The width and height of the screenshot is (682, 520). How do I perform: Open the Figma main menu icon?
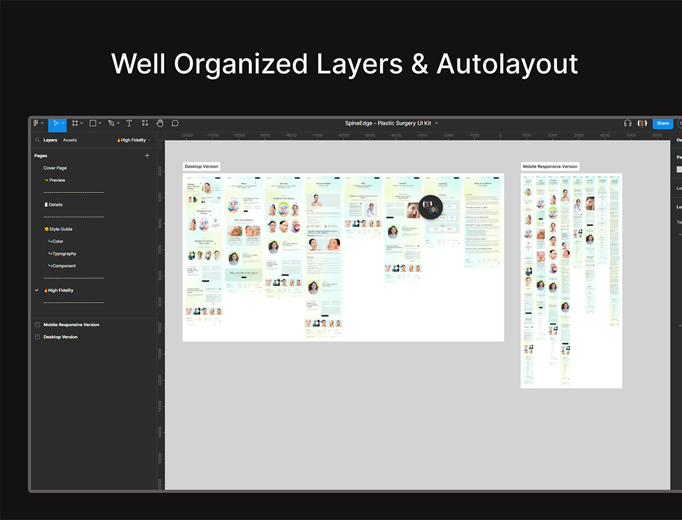pyautogui.click(x=36, y=123)
